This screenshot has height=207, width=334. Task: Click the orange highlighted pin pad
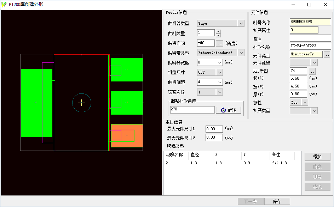[x=127, y=136]
